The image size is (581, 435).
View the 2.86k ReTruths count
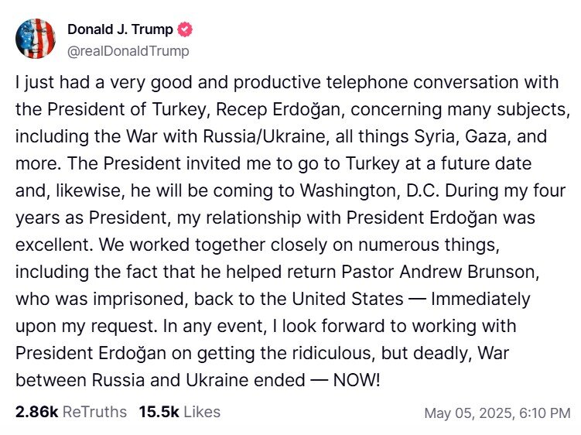click(37, 412)
